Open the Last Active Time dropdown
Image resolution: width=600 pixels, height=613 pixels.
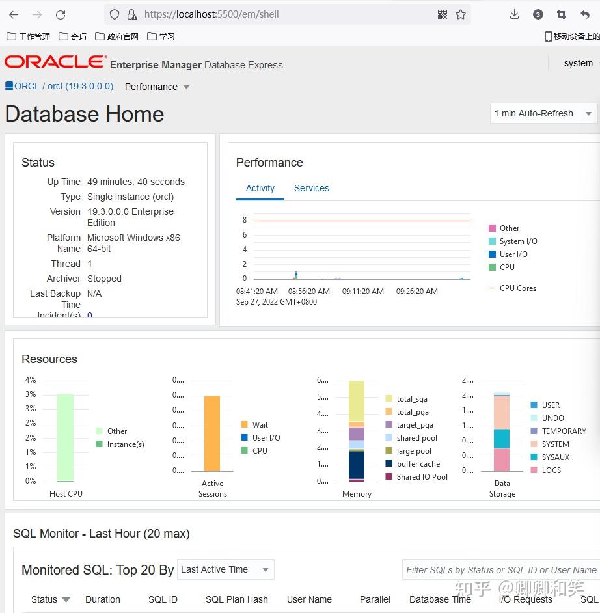[x=225, y=569]
